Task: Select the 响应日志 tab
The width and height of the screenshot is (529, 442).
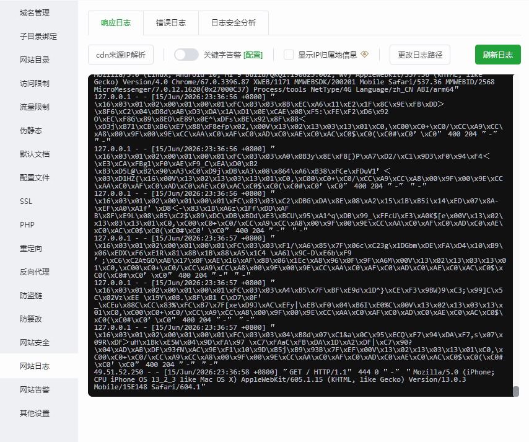Action: [x=116, y=23]
